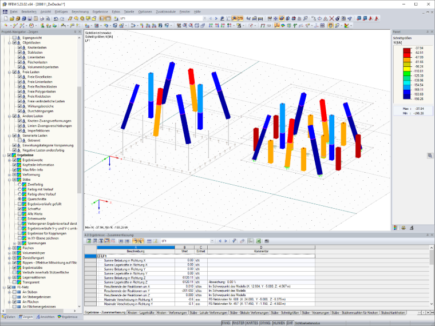The height and width of the screenshot is (326, 435).
Task: Click the filter icon below Panel
Action: point(412,228)
